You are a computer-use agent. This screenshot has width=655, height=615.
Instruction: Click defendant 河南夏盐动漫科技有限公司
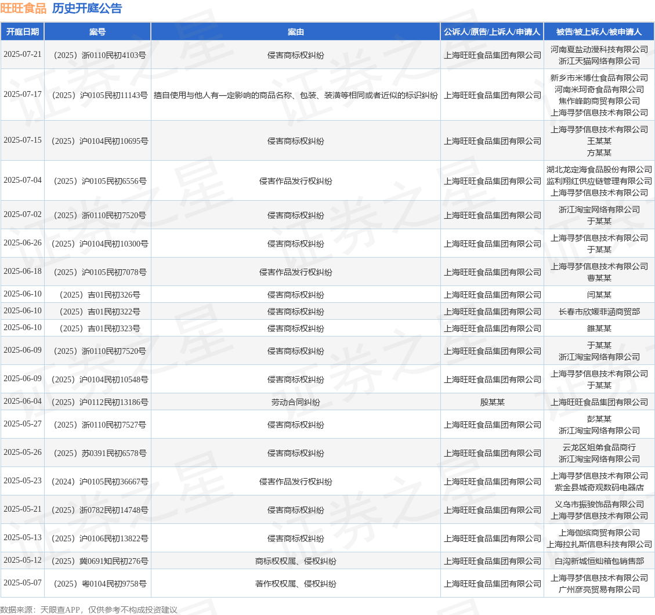point(599,49)
